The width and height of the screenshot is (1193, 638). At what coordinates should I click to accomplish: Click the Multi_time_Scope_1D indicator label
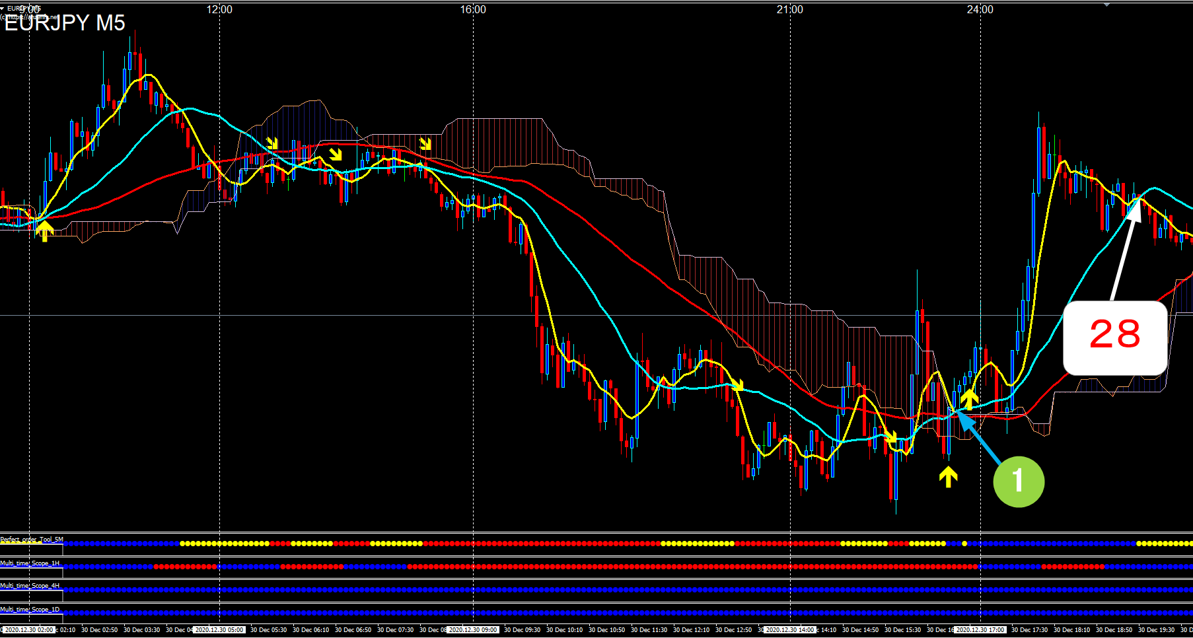coord(30,610)
